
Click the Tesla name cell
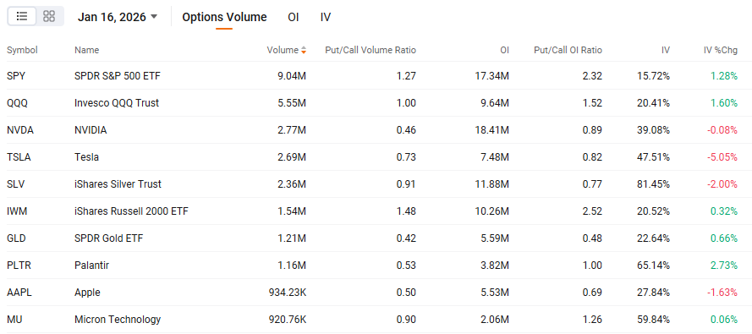click(86, 156)
